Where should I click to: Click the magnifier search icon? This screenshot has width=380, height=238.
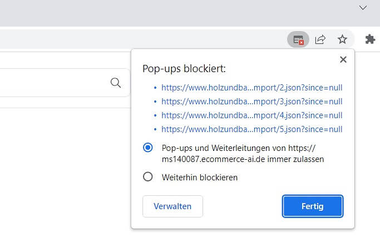pos(116,83)
